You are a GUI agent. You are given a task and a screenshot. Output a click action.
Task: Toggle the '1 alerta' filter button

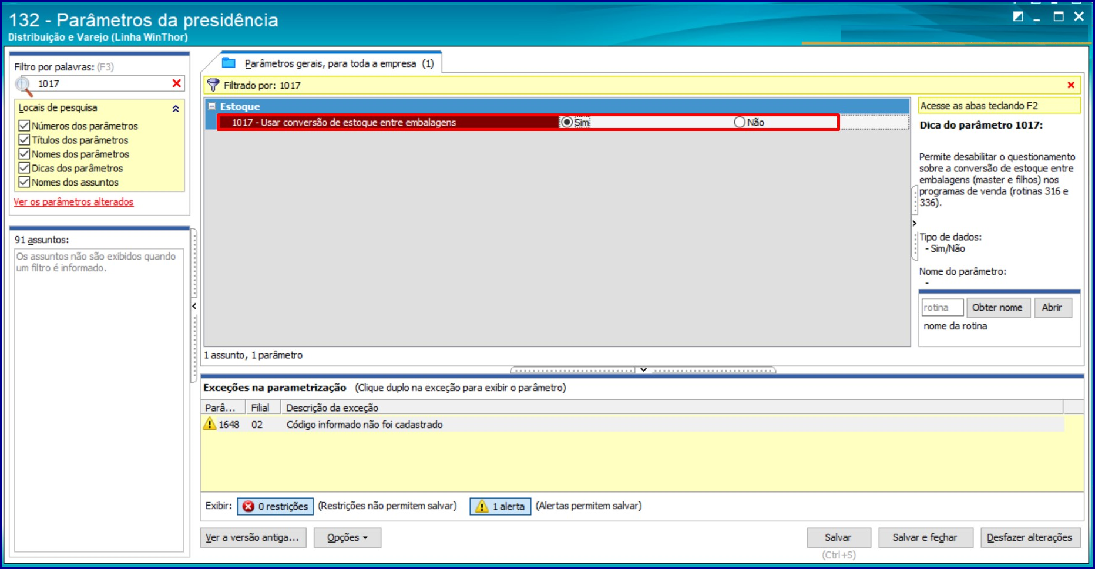(501, 506)
